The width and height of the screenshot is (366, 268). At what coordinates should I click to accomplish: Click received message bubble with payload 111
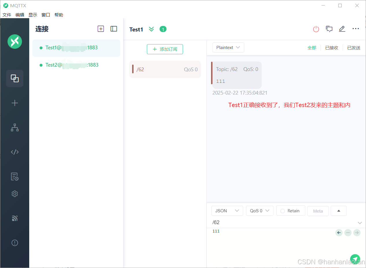pos(237,75)
